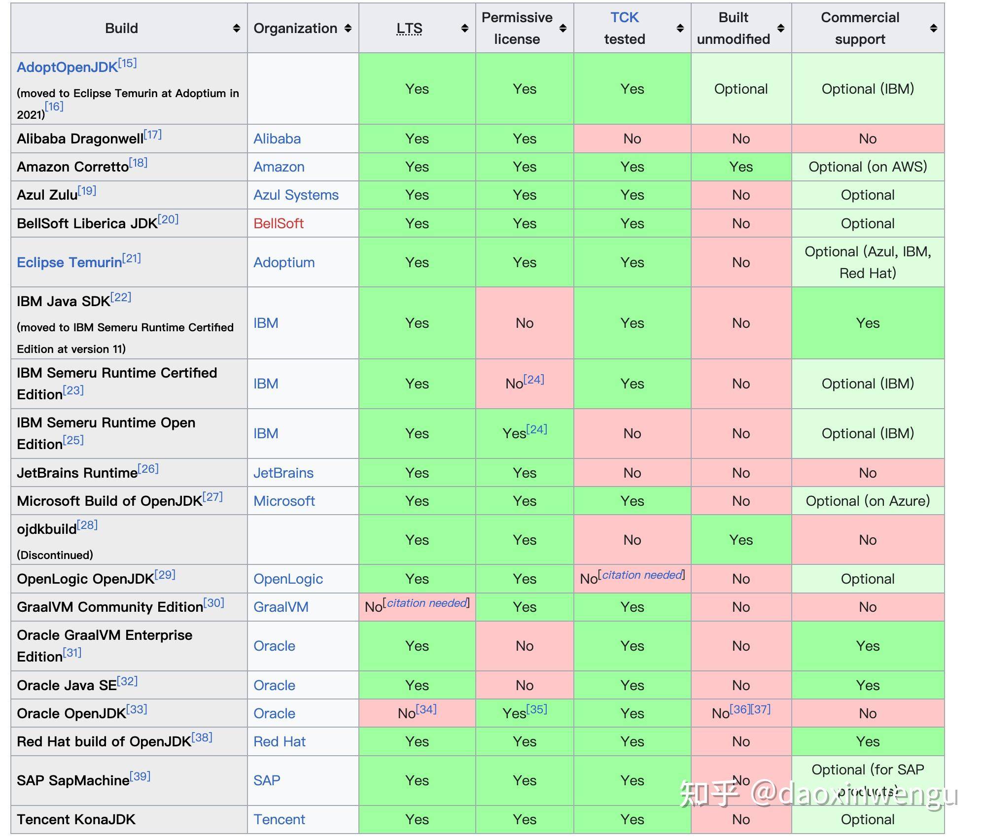Sort by TCK tested arrows
984x839 pixels.
click(x=680, y=29)
